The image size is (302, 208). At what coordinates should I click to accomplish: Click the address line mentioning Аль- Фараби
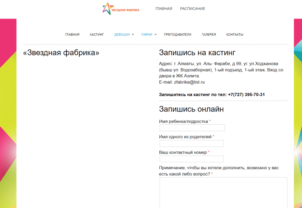coord(219,64)
